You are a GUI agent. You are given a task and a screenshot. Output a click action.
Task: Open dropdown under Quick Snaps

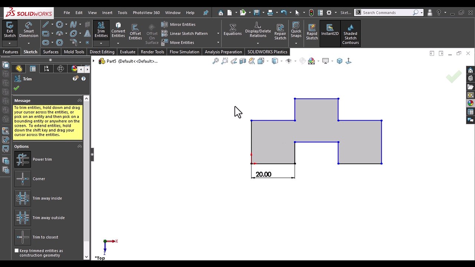coord(296,43)
